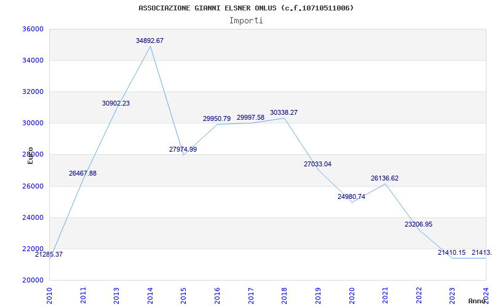Click the 24000 y-axis tick label
The image size is (492, 307).
pyautogui.click(x=33, y=217)
